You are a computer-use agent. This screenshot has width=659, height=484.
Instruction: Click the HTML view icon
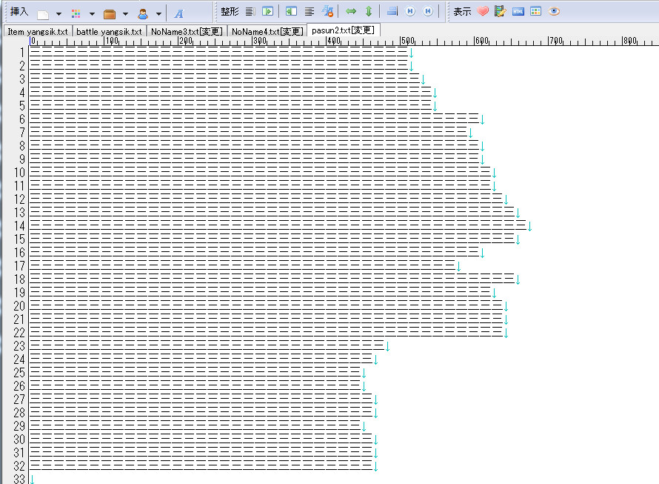pos(518,12)
